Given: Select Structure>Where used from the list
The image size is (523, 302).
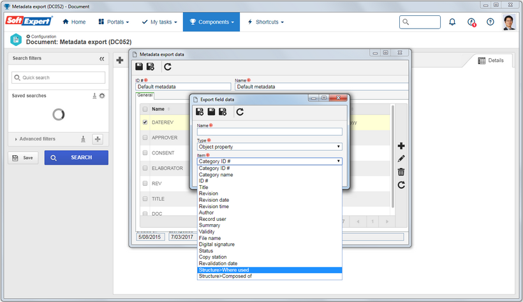Looking at the screenshot, I should 270,270.
